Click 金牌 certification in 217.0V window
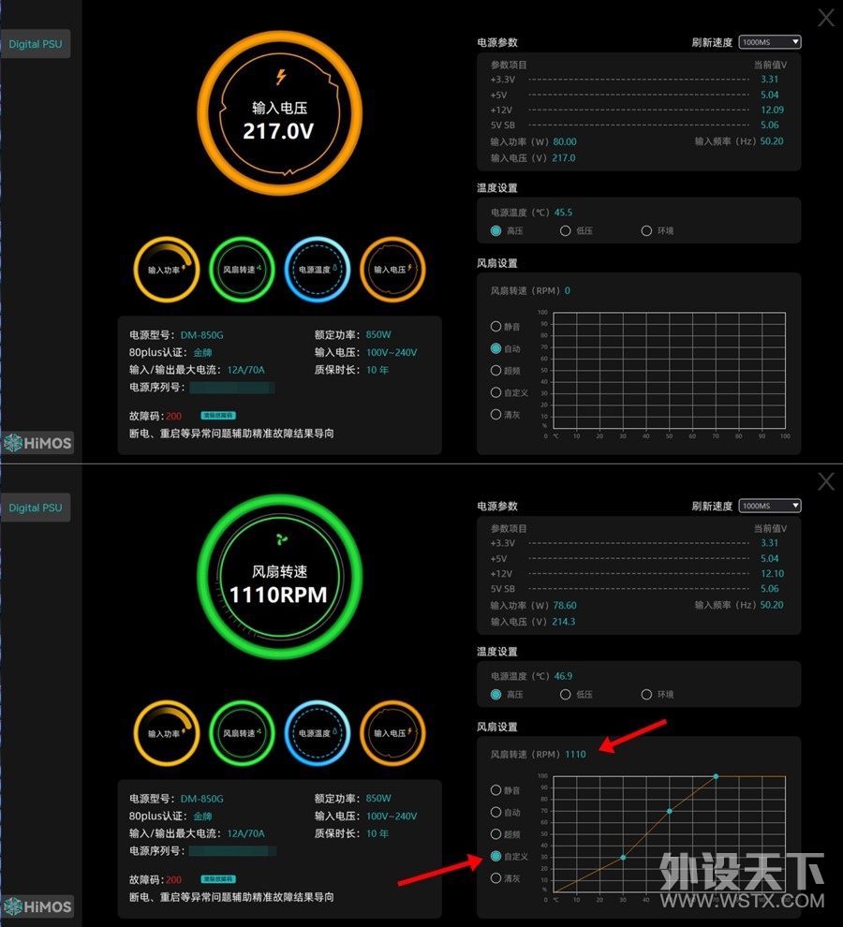 point(202,352)
